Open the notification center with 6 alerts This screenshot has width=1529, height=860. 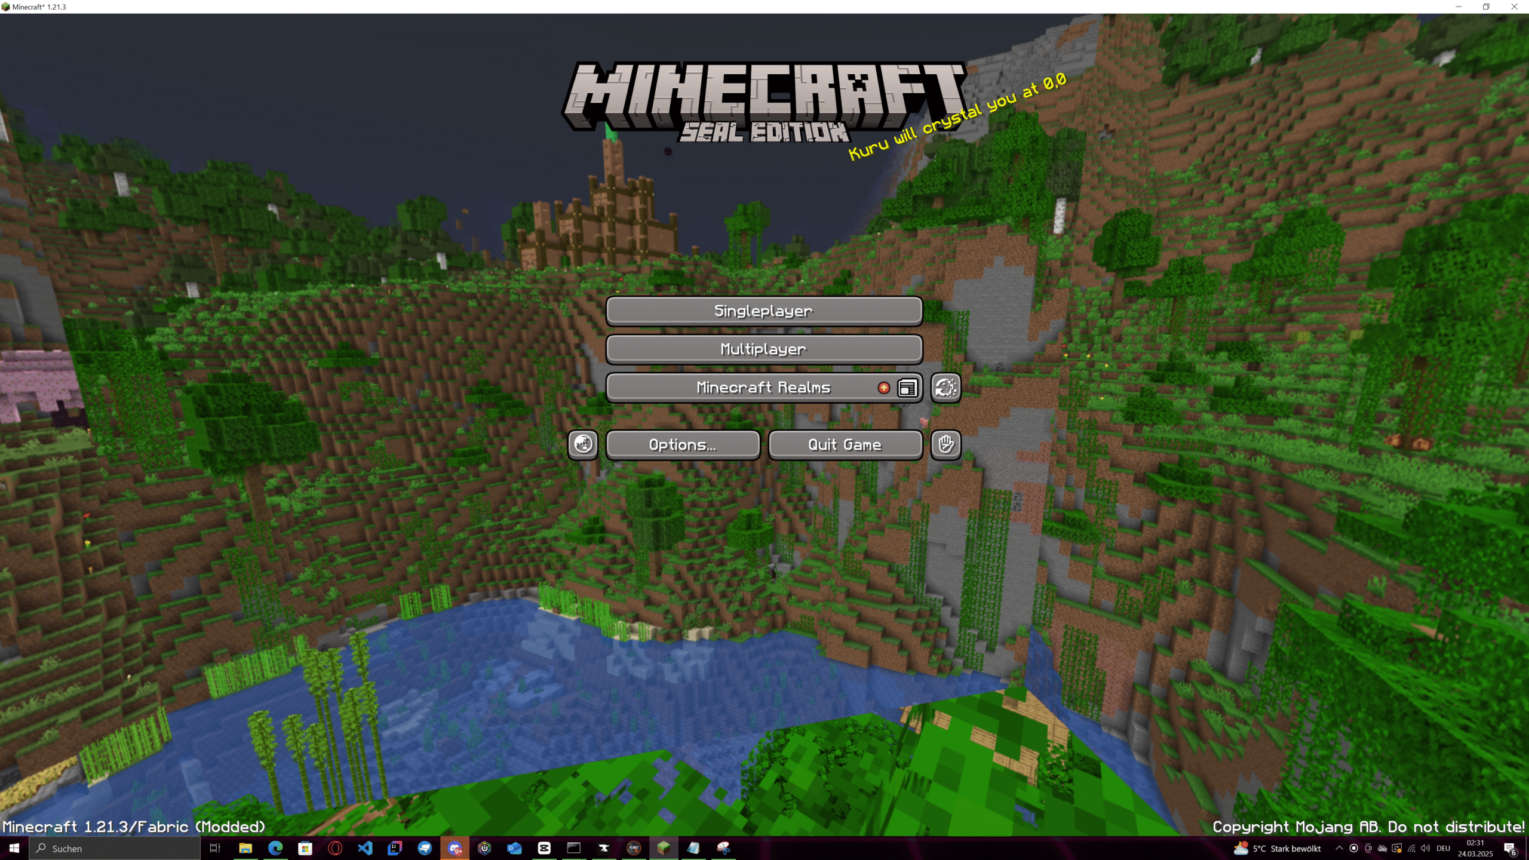[x=1510, y=848]
